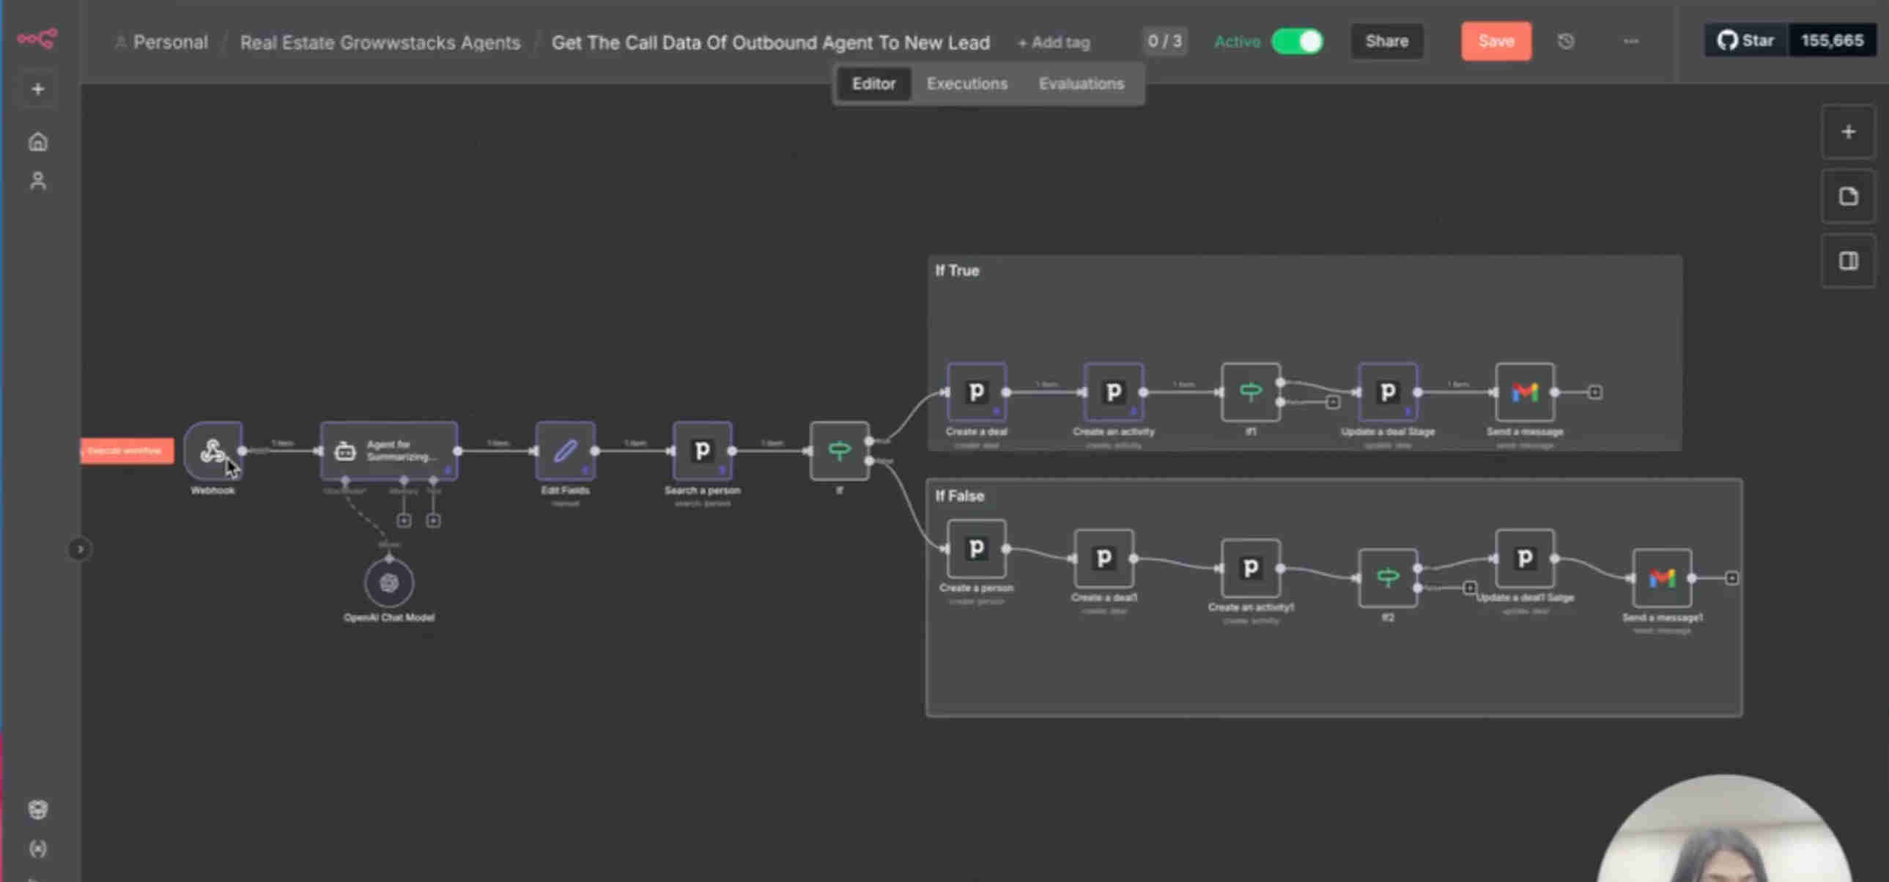Viewport: 1889px width, 882px height.
Task: Click the plus icon in left sidebar
Action: [38, 89]
